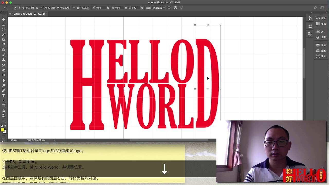Select the Zoom tool
The image size is (329, 185).
pyautogui.click(x=4, y=116)
